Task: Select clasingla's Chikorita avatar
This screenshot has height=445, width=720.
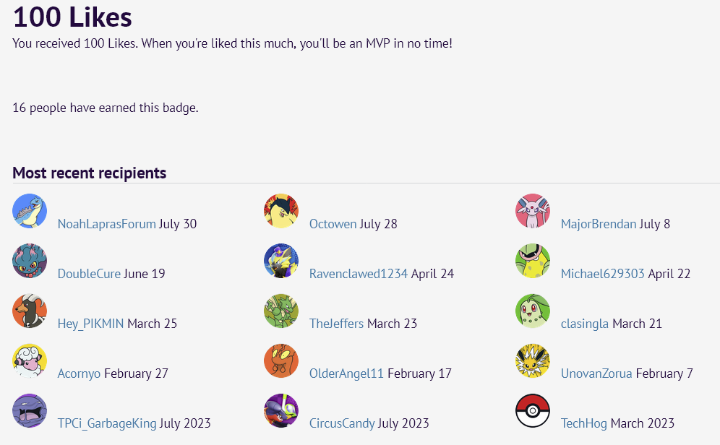Action: [x=533, y=311]
